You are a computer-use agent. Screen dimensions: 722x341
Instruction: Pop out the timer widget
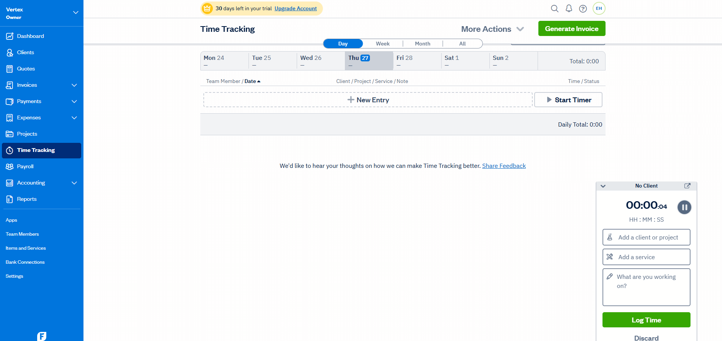coord(688,186)
